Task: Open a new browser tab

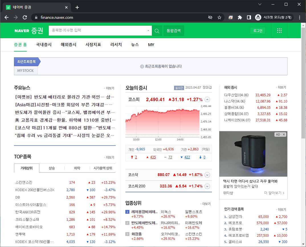Action: click(x=77, y=7)
